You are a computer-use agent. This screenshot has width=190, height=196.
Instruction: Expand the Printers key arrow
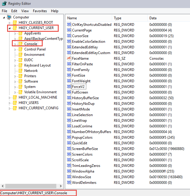point(15,76)
